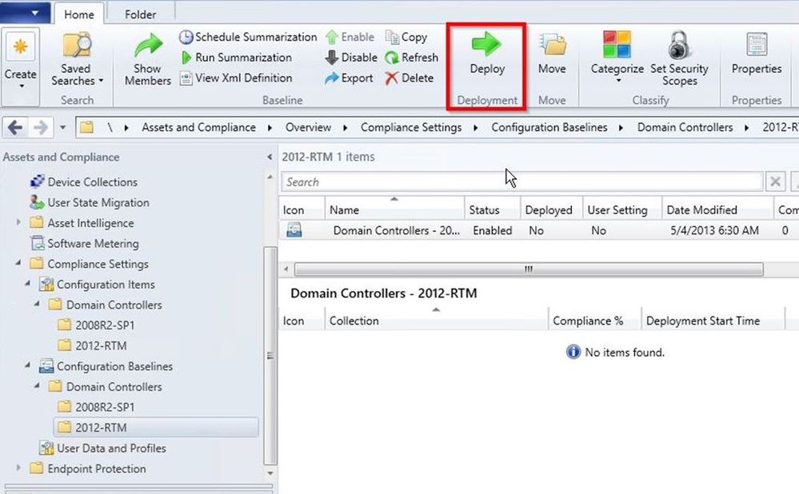
Task: Sort by User Setting column header
Action: [622, 209]
